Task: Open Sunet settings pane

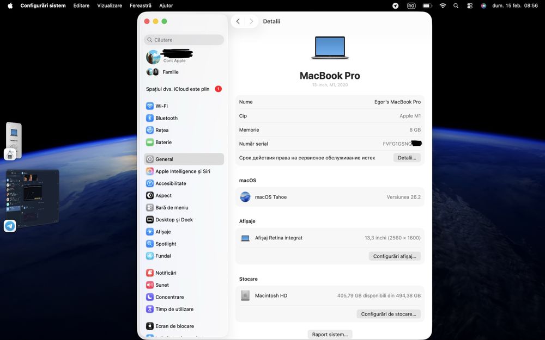Action: point(184,285)
